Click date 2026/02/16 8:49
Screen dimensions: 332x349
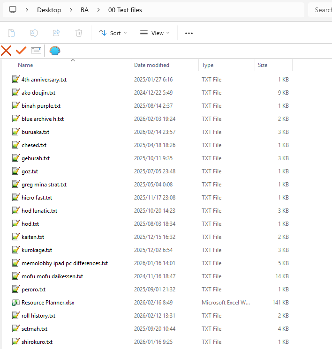(153, 303)
